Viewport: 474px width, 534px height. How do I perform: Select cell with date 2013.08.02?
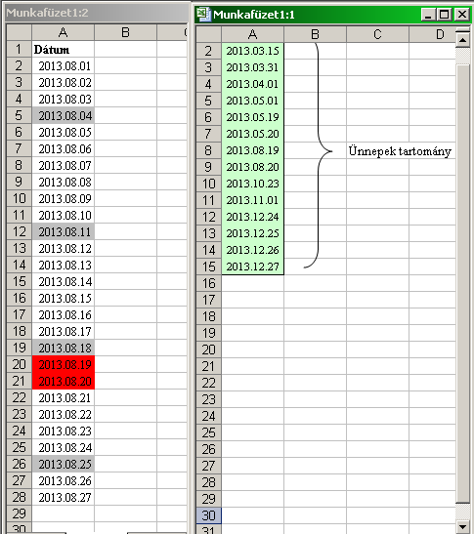click(x=64, y=82)
